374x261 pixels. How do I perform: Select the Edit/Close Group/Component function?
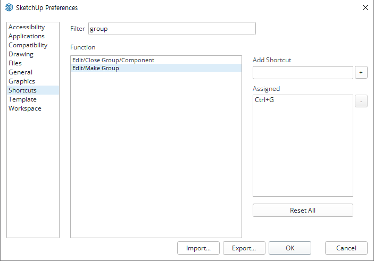[156, 60]
